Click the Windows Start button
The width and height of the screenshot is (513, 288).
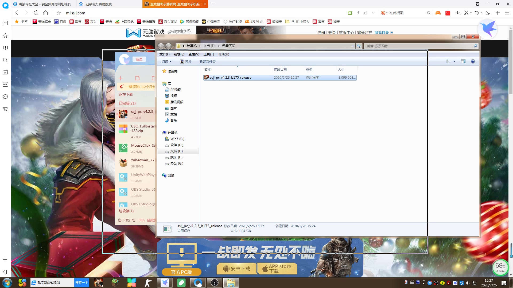tap(7, 283)
